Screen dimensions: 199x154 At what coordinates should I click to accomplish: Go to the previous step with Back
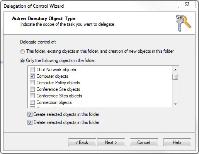tap(82, 142)
